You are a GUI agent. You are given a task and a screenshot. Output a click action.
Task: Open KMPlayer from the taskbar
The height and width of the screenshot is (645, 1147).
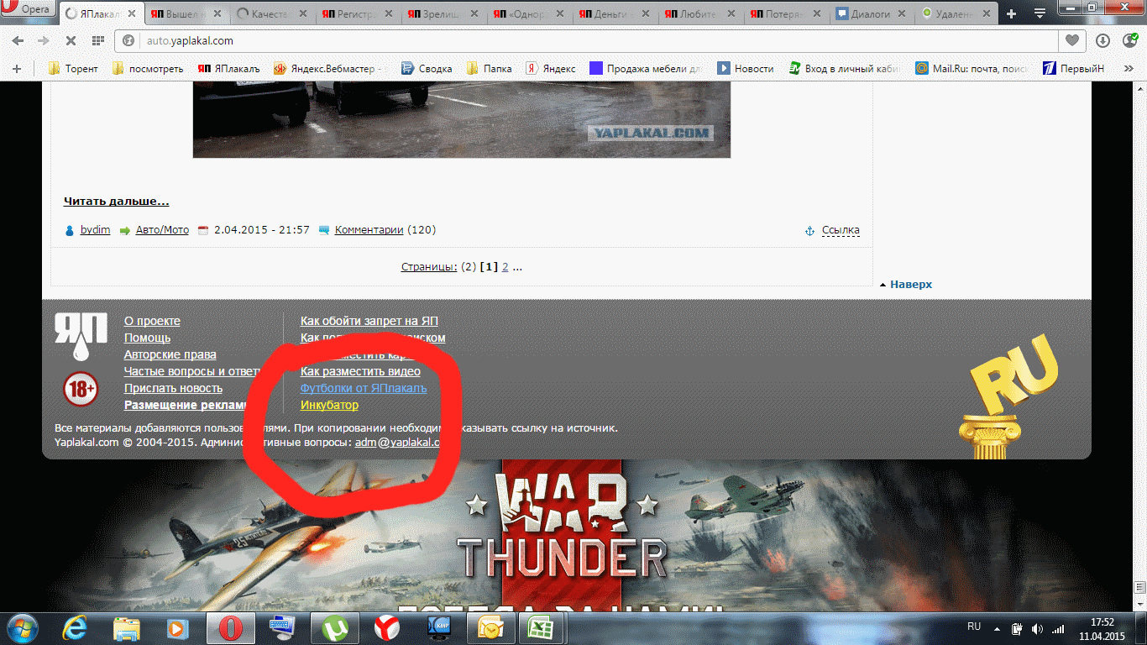click(439, 627)
